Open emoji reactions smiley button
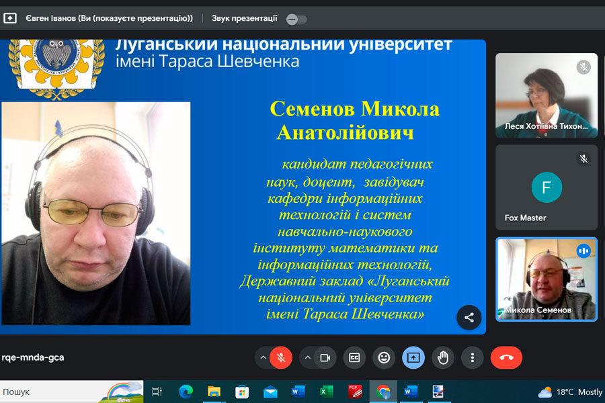Image resolution: width=605 pixels, height=403 pixels. [384, 358]
